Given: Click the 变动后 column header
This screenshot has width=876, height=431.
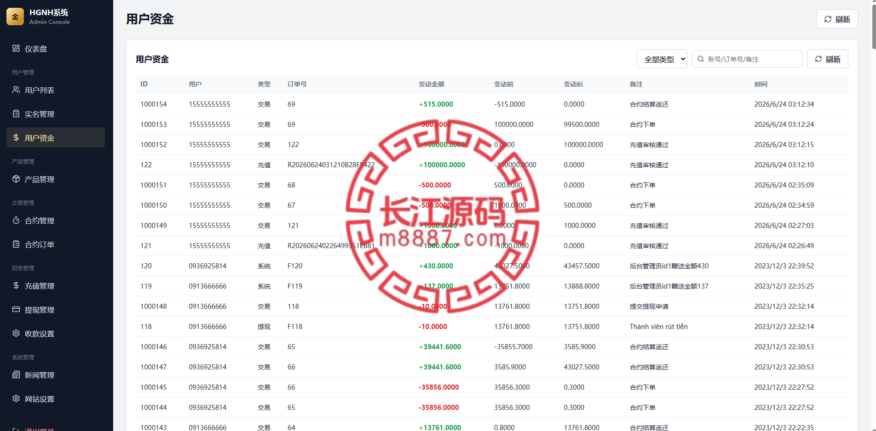Looking at the screenshot, I should tap(573, 84).
